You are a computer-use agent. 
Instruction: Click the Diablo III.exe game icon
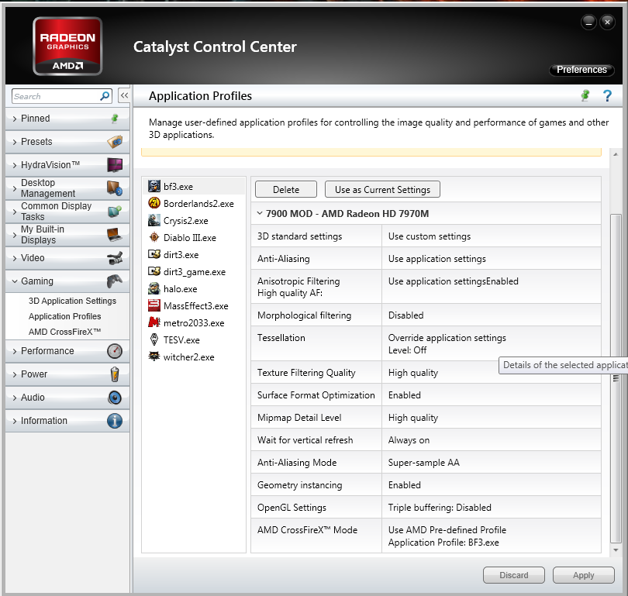click(154, 237)
